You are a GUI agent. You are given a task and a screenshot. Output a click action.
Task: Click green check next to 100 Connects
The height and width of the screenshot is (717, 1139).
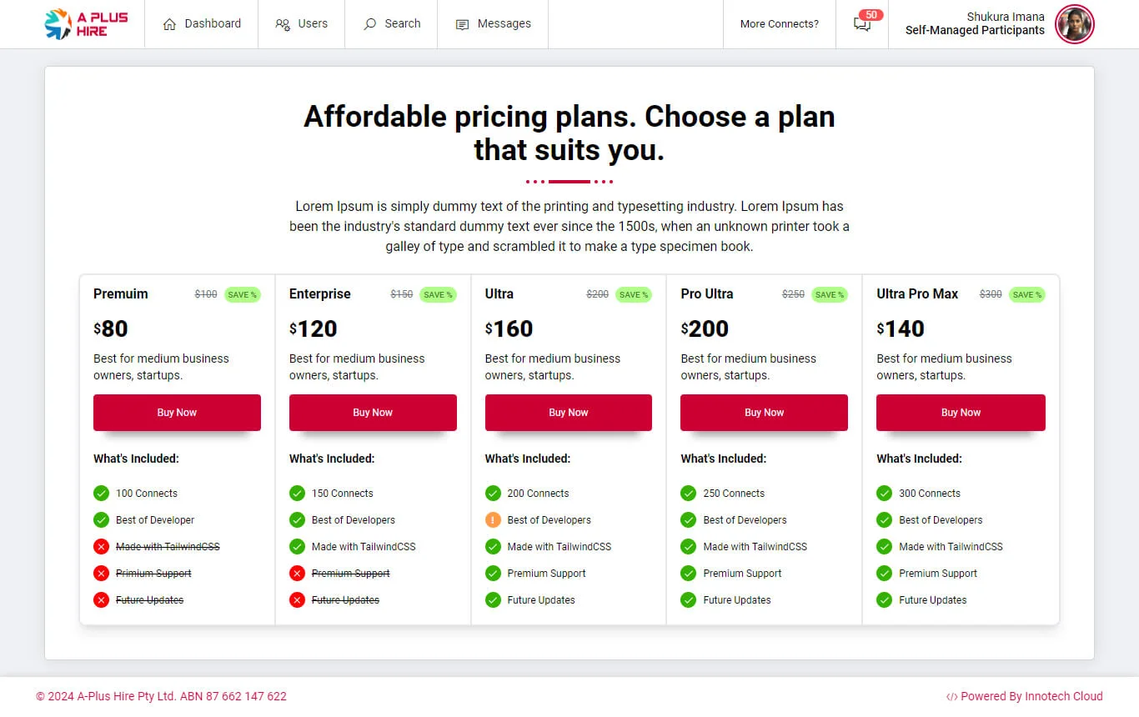(x=102, y=494)
